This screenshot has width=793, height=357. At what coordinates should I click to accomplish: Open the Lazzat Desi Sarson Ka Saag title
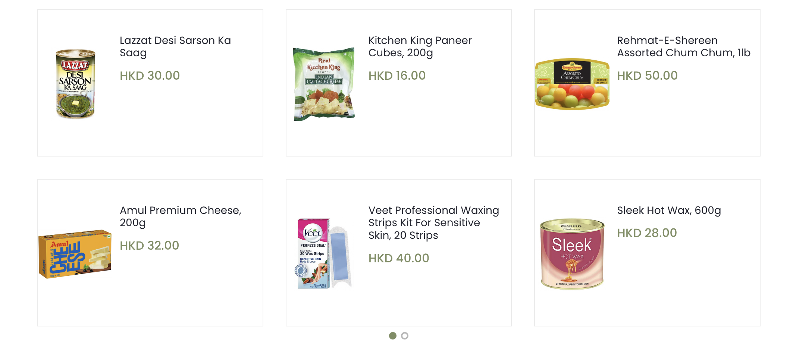(175, 47)
